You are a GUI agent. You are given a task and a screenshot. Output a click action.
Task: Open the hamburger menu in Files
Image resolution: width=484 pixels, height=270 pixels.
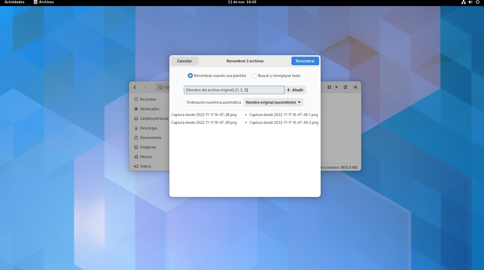coord(345,87)
